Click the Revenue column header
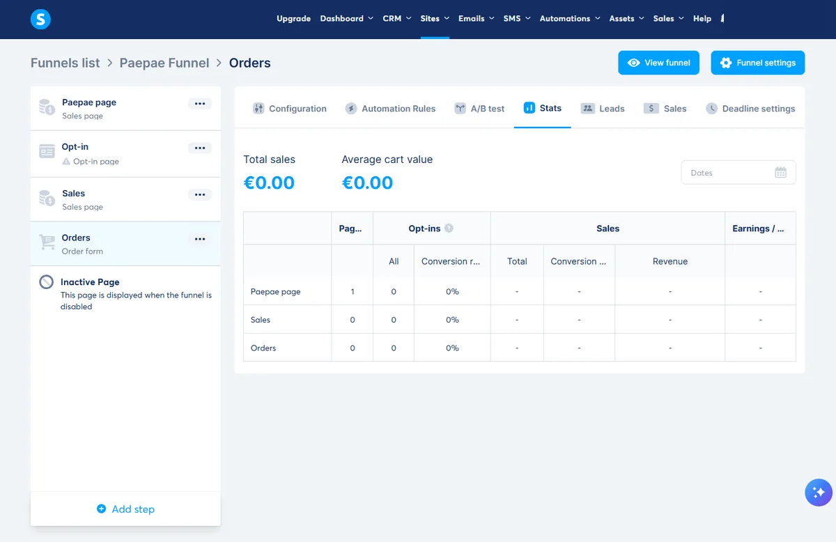This screenshot has height=542, width=836. click(x=670, y=261)
